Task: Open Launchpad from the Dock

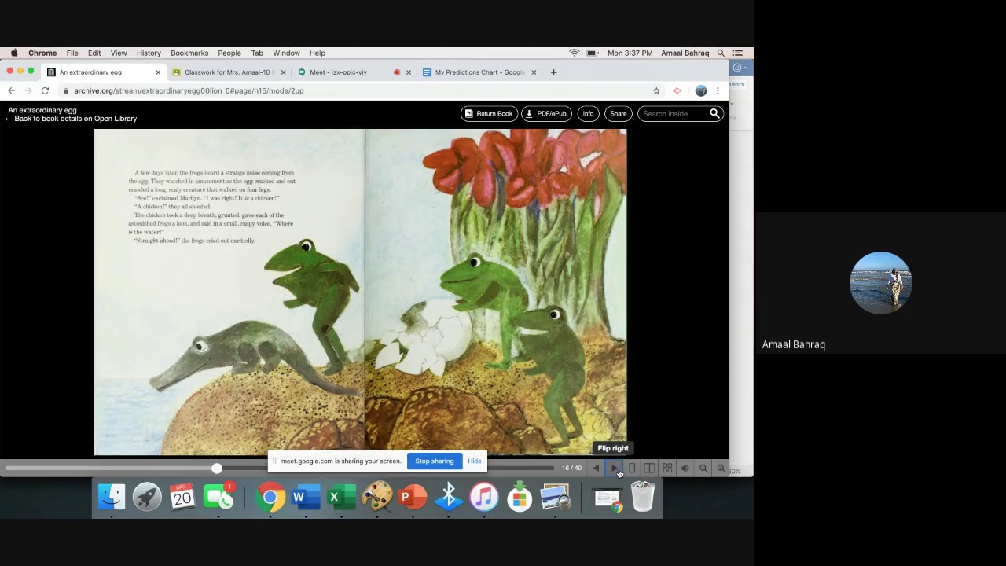Action: pyautogui.click(x=147, y=498)
